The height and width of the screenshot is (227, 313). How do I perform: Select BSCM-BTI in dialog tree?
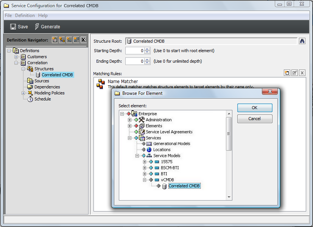(170, 168)
